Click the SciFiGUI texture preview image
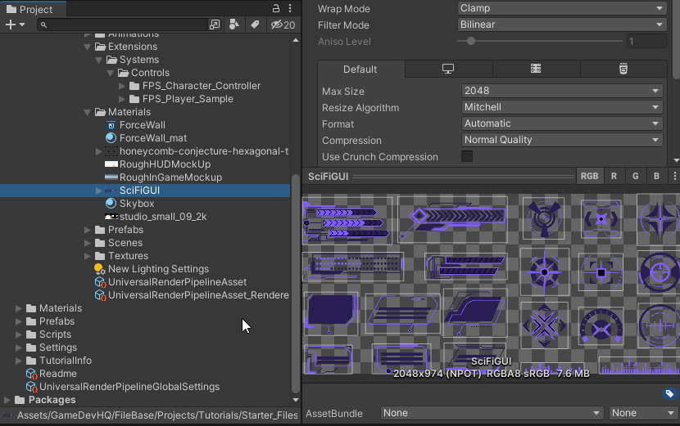Image resolution: width=680 pixels, height=426 pixels. tap(491, 284)
